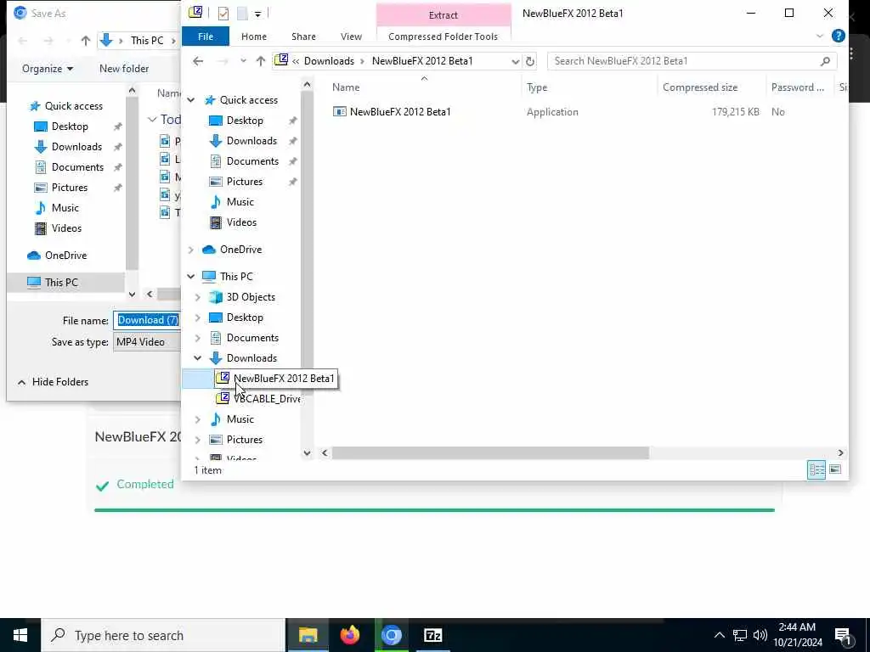Open the Share ribbon tab
870x652 pixels.
coord(303,37)
